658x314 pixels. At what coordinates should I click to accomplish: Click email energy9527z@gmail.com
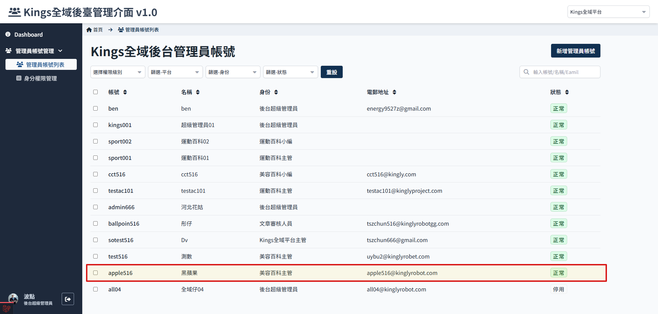click(x=399, y=109)
